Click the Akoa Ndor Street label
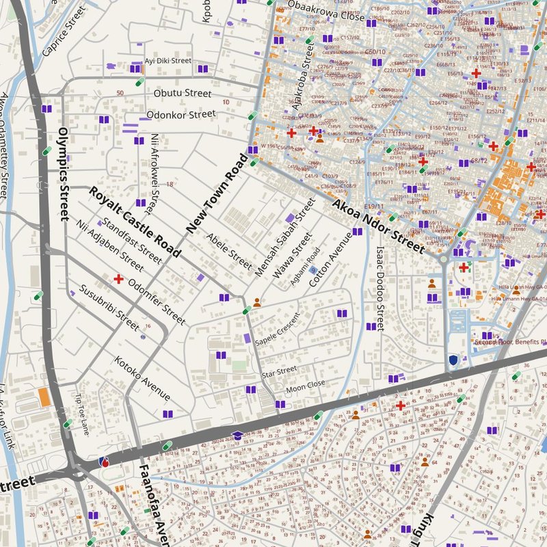This screenshot has height=547, width=547. 378,226
